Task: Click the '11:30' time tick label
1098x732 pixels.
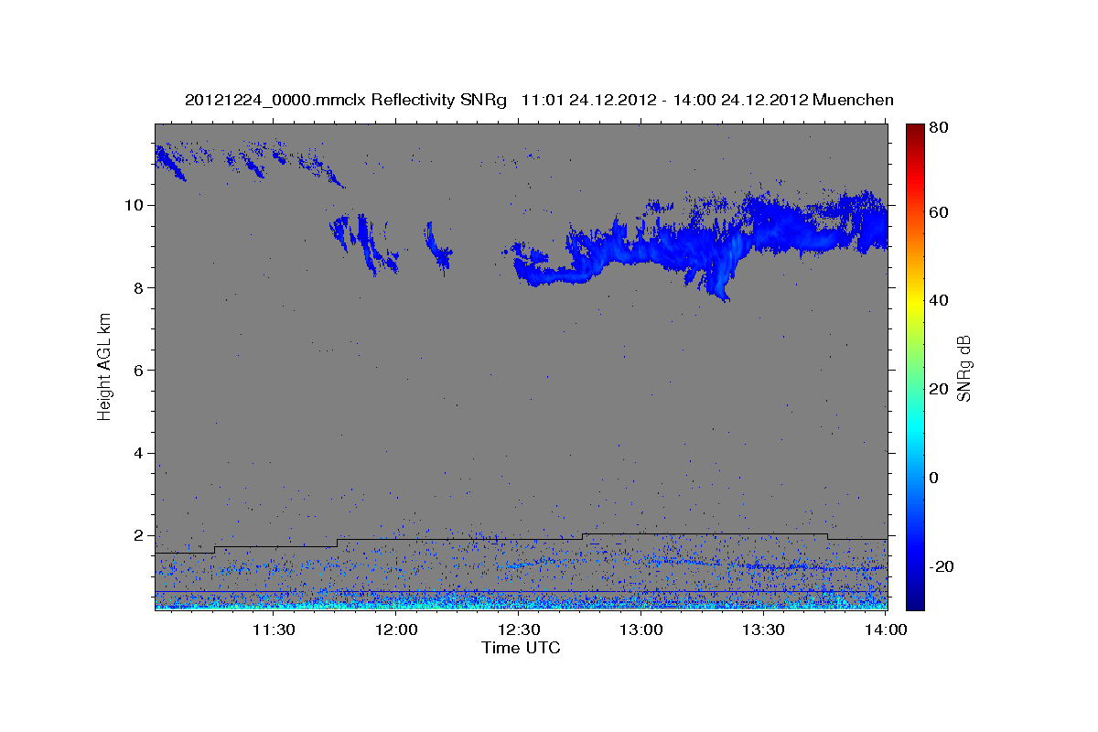Action: pyautogui.click(x=273, y=630)
